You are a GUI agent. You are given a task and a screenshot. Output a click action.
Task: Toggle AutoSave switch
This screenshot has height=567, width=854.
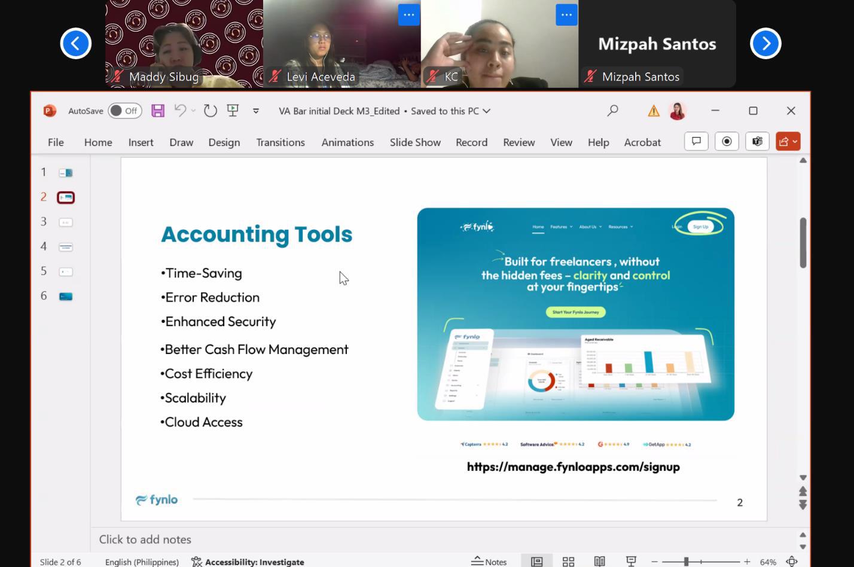tap(125, 111)
